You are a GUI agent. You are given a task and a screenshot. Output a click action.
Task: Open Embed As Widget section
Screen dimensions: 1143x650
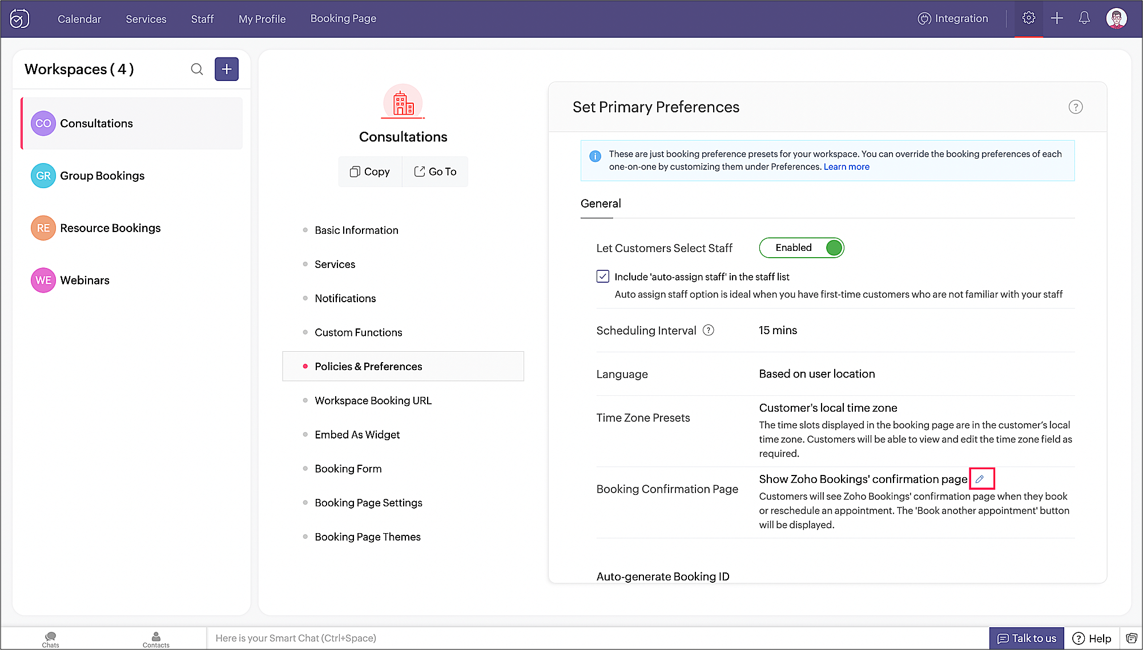[357, 435]
